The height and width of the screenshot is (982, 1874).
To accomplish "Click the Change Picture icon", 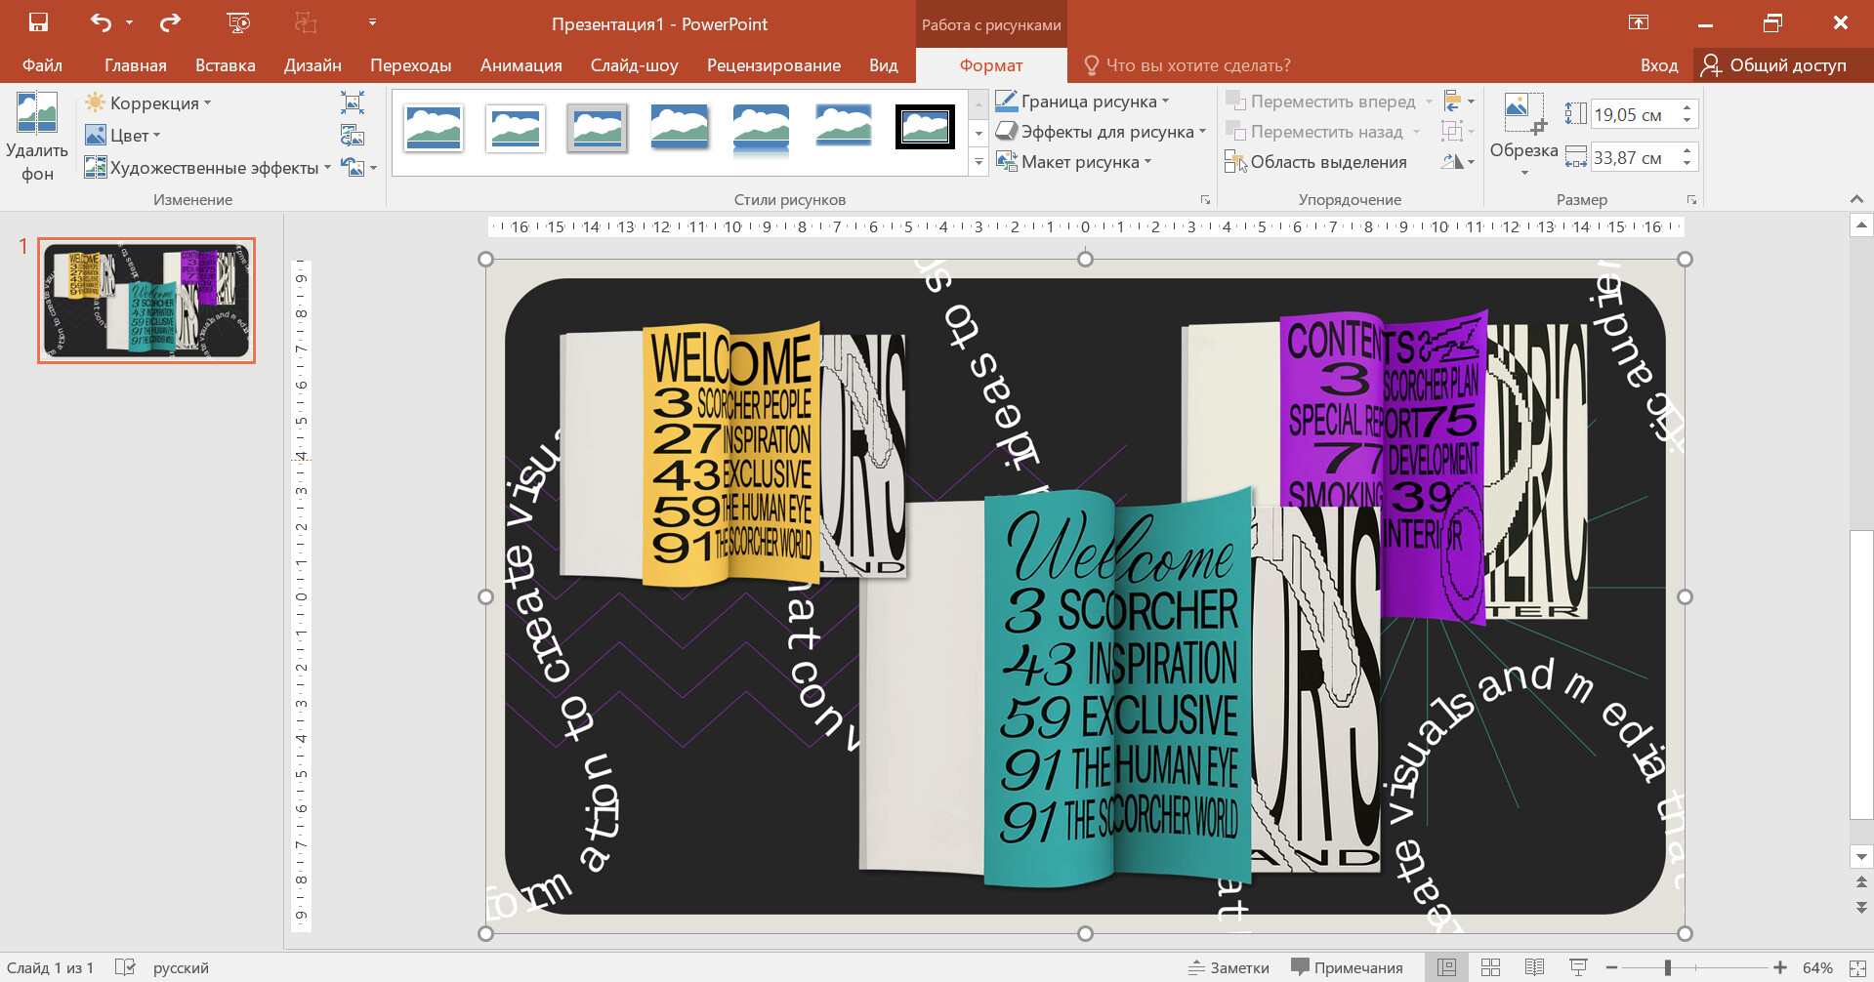I will [353, 136].
